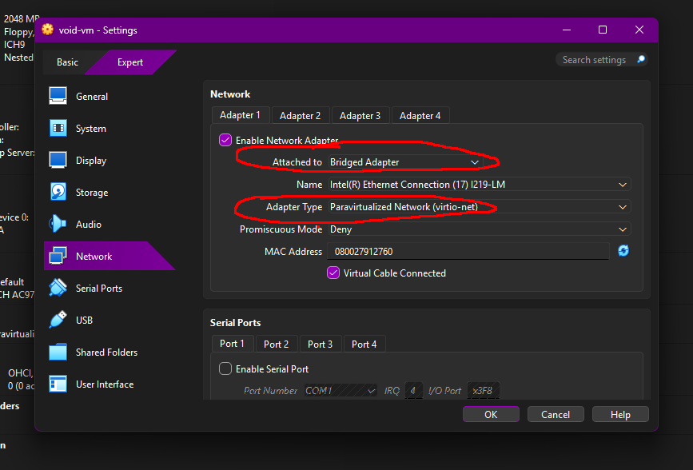Uncheck Virtual Cable Connected
This screenshot has width=693, height=470.
pyautogui.click(x=333, y=273)
